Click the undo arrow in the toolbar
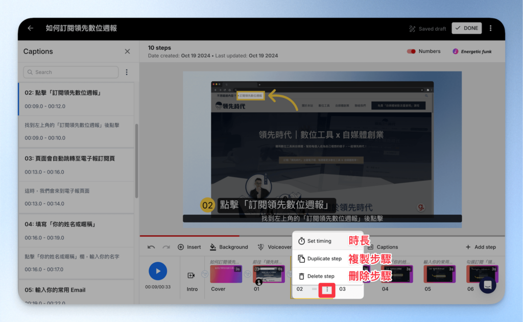This screenshot has width=523, height=322. pos(151,247)
